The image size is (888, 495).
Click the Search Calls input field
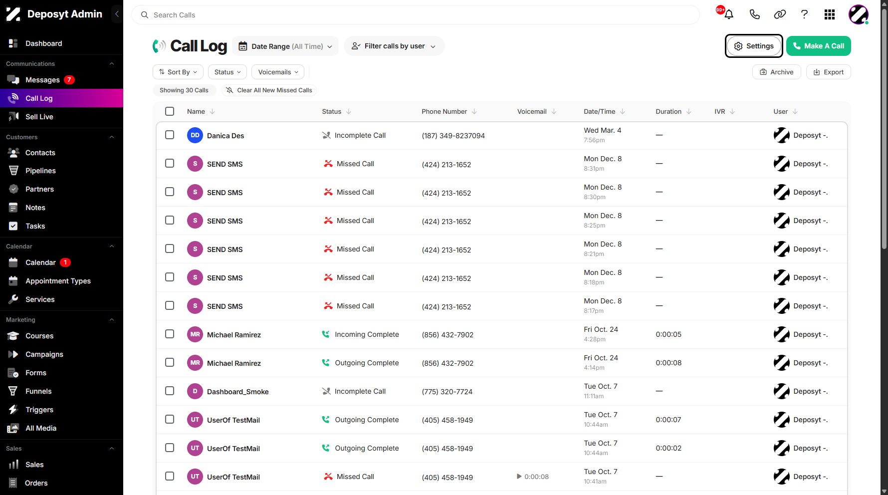click(x=416, y=15)
